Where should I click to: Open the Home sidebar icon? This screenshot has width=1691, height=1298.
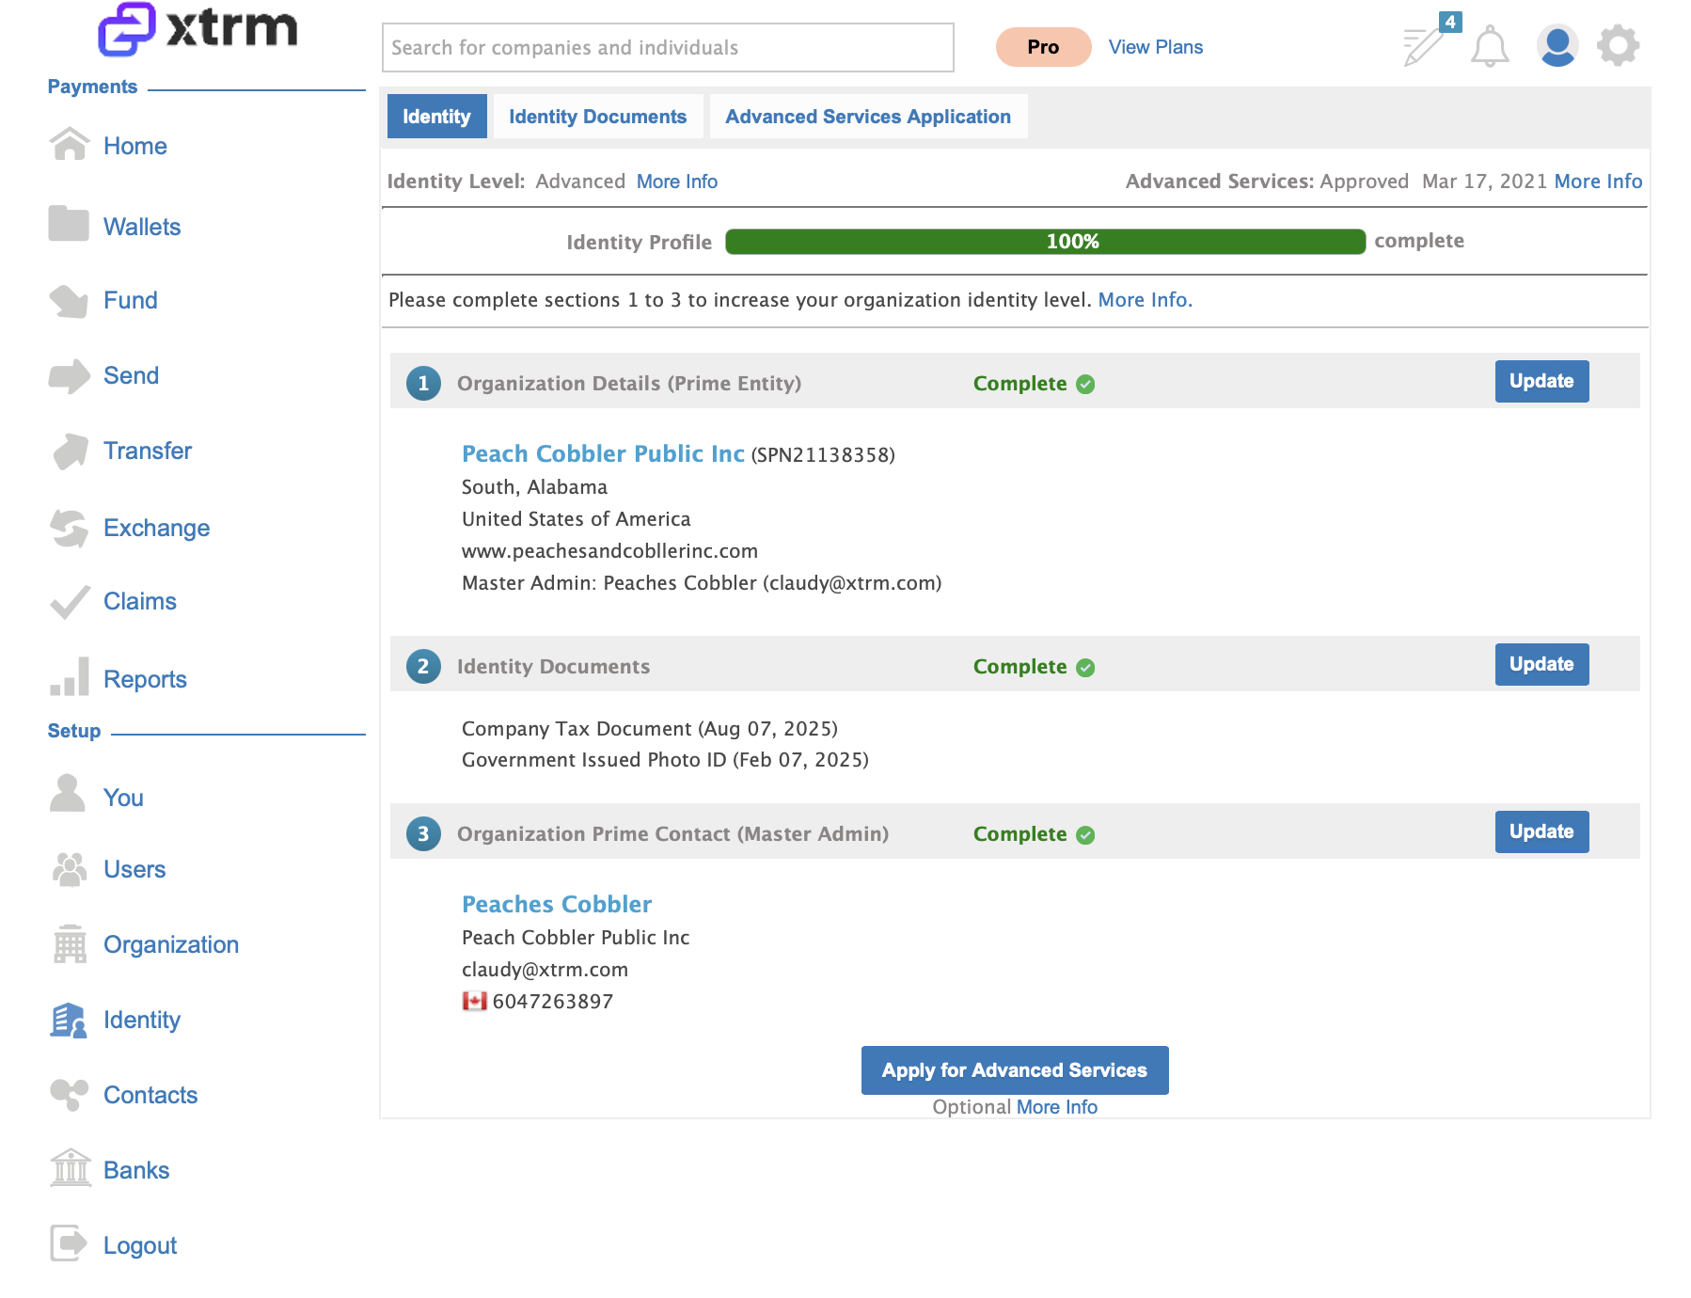click(70, 145)
